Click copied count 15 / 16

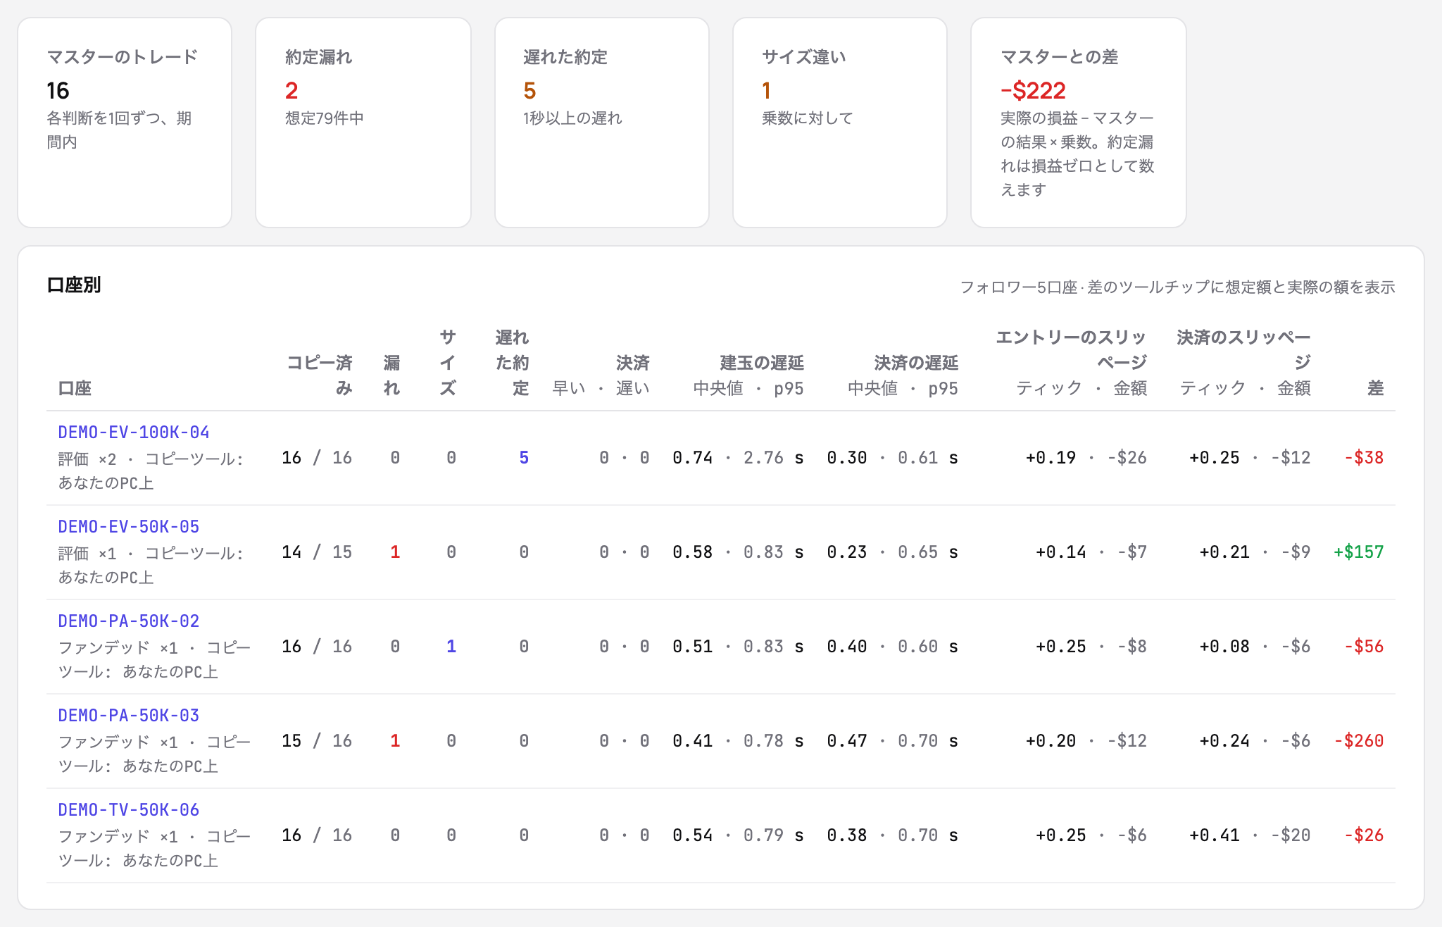tap(317, 741)
